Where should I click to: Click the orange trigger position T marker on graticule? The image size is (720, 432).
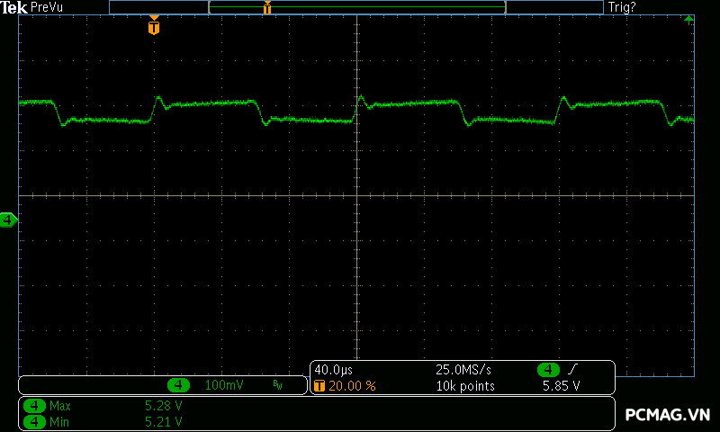tap(154, 27)
